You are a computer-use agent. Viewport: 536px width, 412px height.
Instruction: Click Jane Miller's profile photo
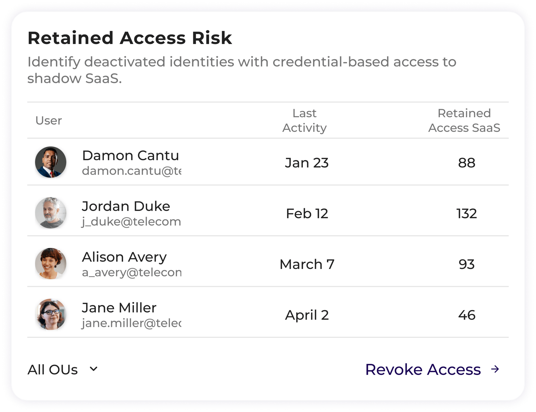click(x=51, y=315)
